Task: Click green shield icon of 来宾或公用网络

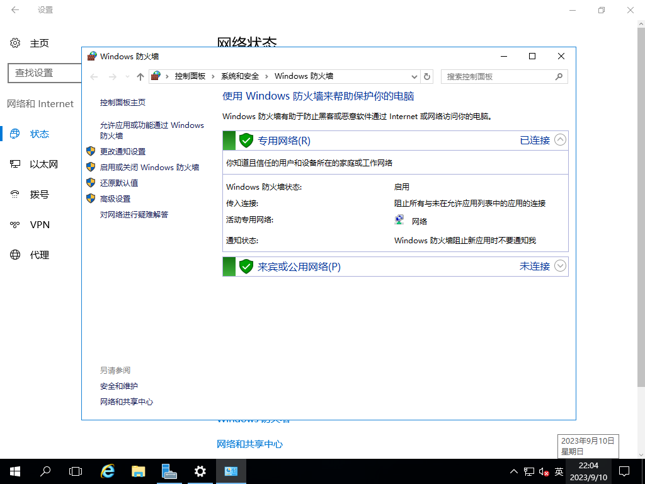Action: coord(246,267)
